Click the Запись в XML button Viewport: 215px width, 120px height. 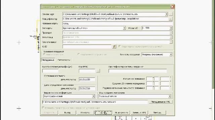139,113
